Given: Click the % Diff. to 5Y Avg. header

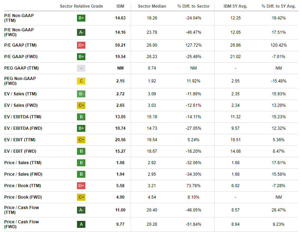Looking at the screenshot, I should pyautogui.click(x=279, y=6).
